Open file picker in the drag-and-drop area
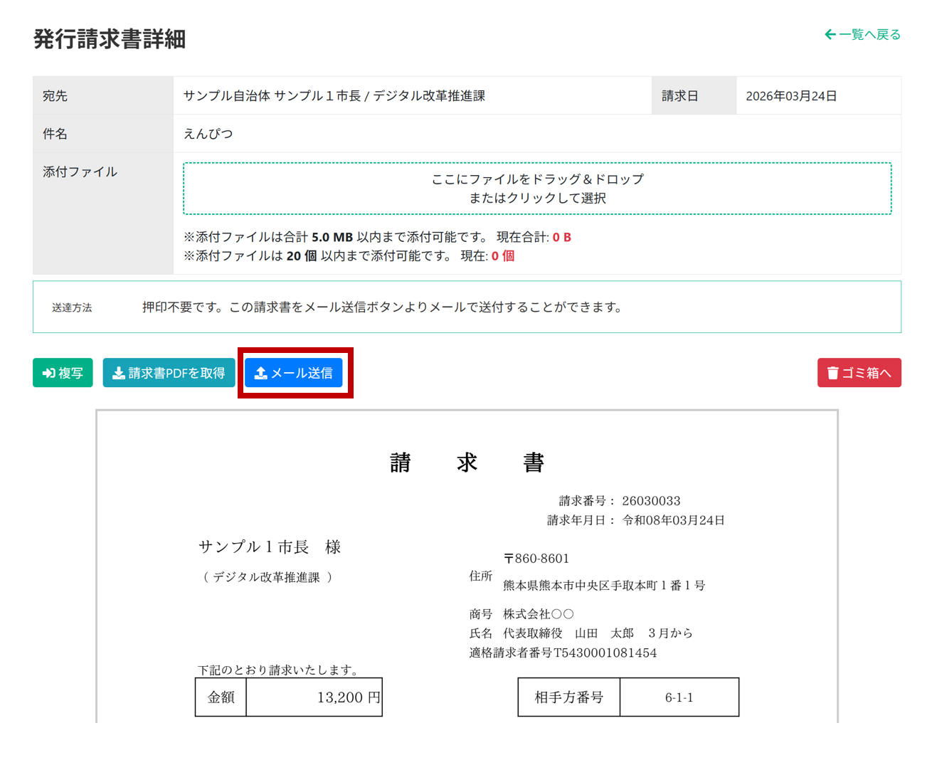Screen dimensions: 927x760 537,189
